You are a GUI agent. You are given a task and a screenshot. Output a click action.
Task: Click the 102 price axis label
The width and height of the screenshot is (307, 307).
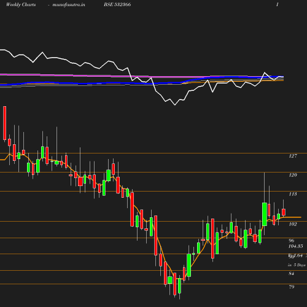(x=293, y=224)
